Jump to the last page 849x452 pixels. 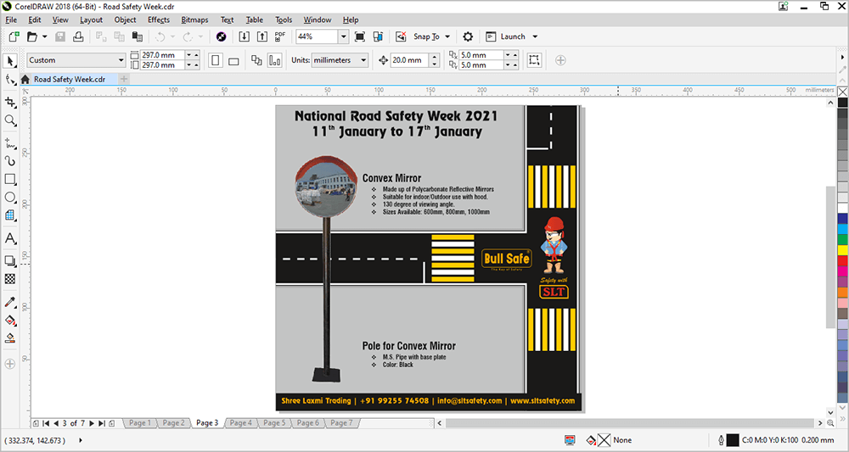click(x=102, y=423)
